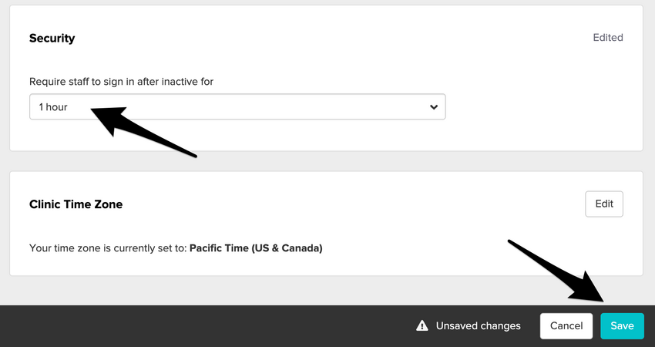Image resolution: width=655 pixels, height=347 pixels.
Task: Edit the Clinic Time Zone
Action: pyautogui.click(x=604, y=204)
